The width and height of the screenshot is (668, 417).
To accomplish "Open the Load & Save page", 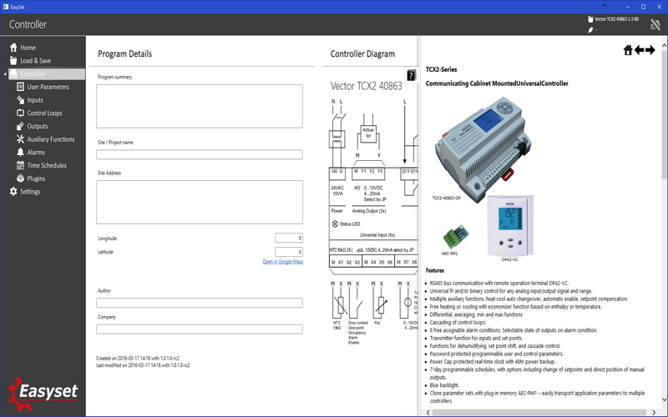I will coord(36,60).
